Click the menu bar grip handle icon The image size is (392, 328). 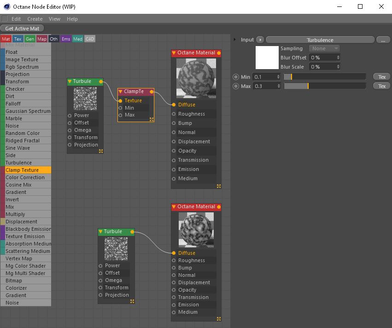pos(5,19)
